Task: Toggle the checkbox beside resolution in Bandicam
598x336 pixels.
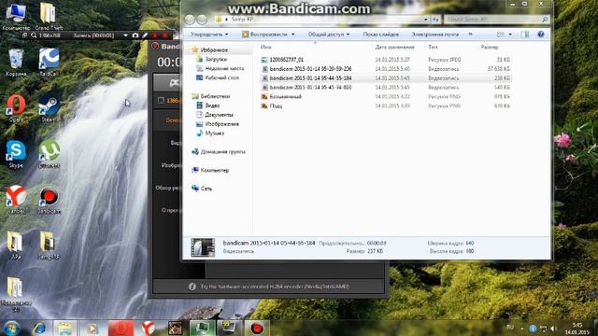Action: pos(161,100)
